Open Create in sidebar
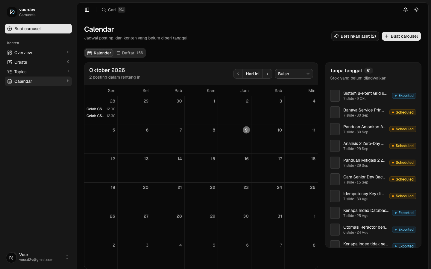The image size is (431, 269). (38, 62)
